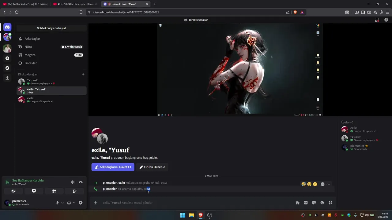Open Discord help question mark icon
392x220 pixels.
(386, 20)
